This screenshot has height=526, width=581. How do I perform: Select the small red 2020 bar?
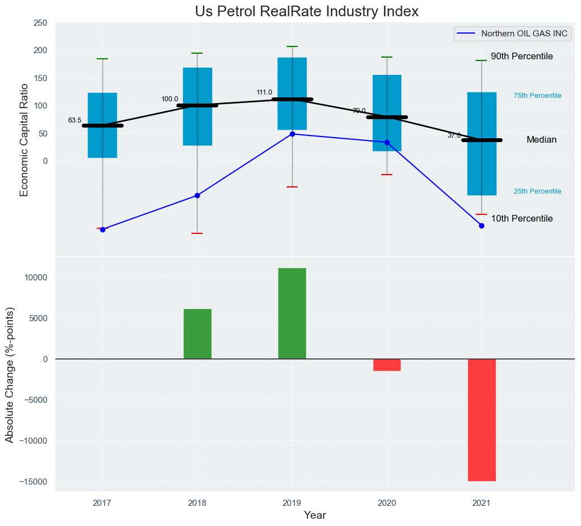point(387,365)
